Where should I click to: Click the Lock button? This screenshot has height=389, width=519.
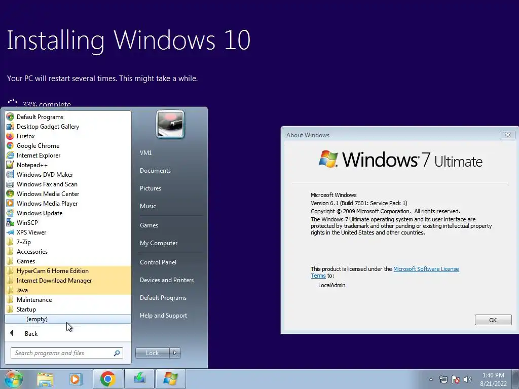click(x=152, y=353)
